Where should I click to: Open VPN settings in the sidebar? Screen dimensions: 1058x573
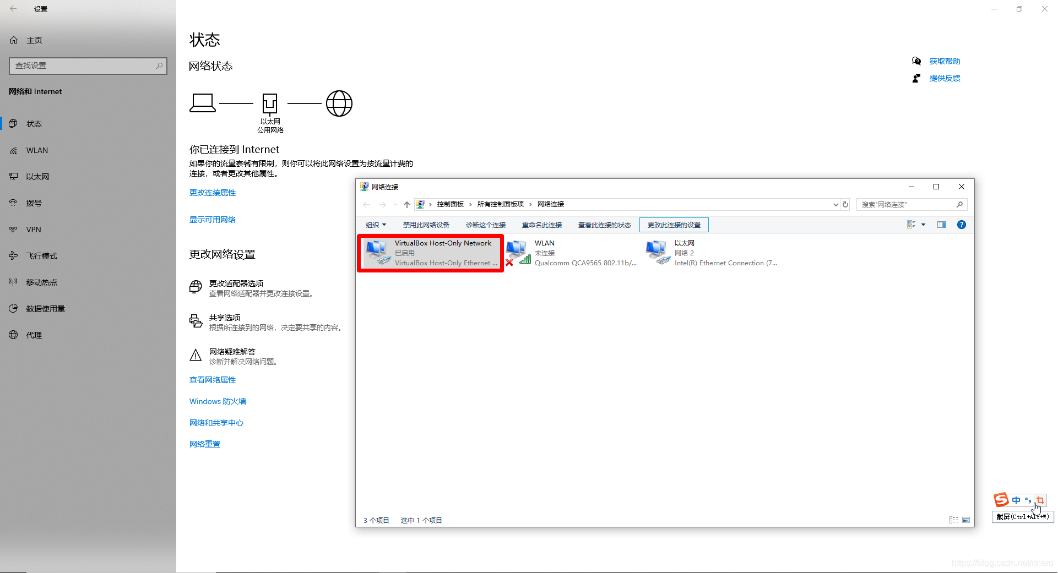[34, 230]
